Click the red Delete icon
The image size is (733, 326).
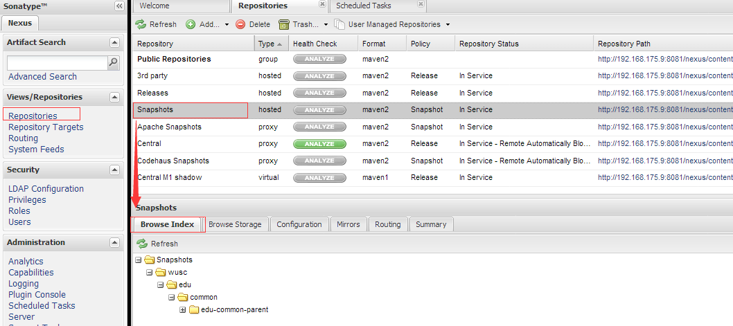[x=240, y=24]
